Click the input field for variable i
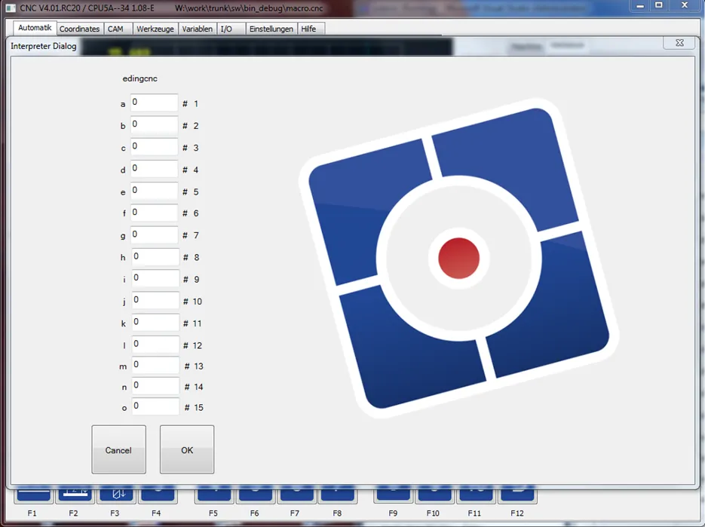705x527 pixels. (x=155, y=278)
